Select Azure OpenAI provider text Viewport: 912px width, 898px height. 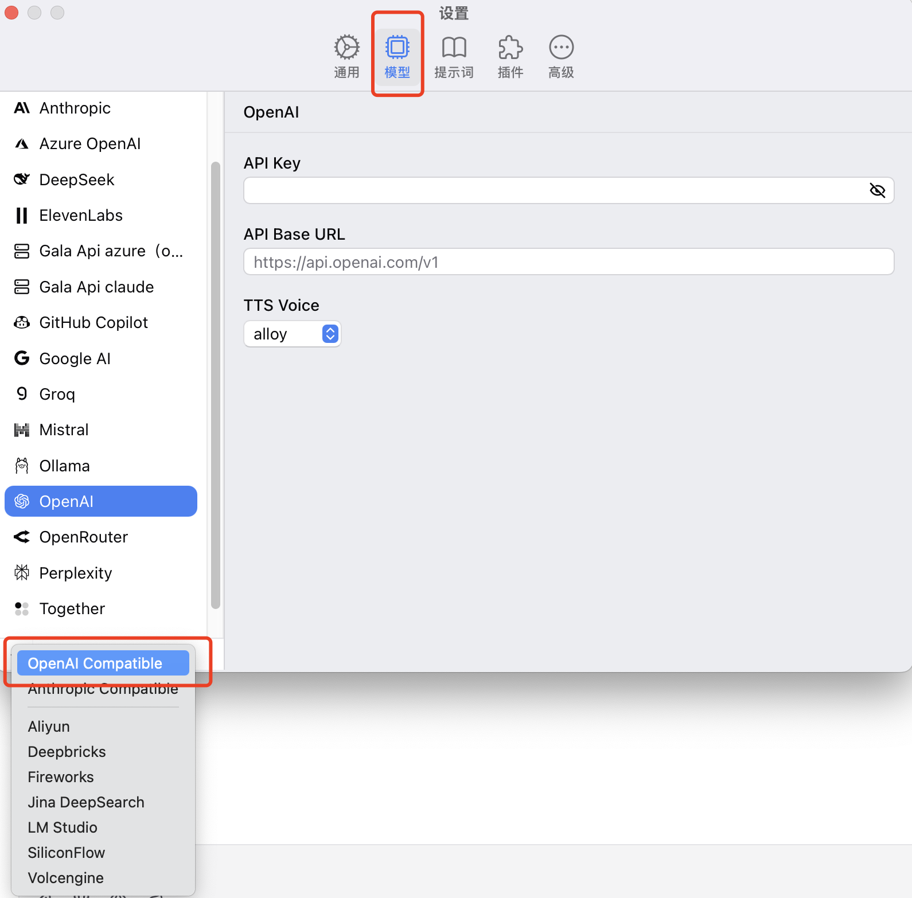pyautogui.click(x=90, y=144)
